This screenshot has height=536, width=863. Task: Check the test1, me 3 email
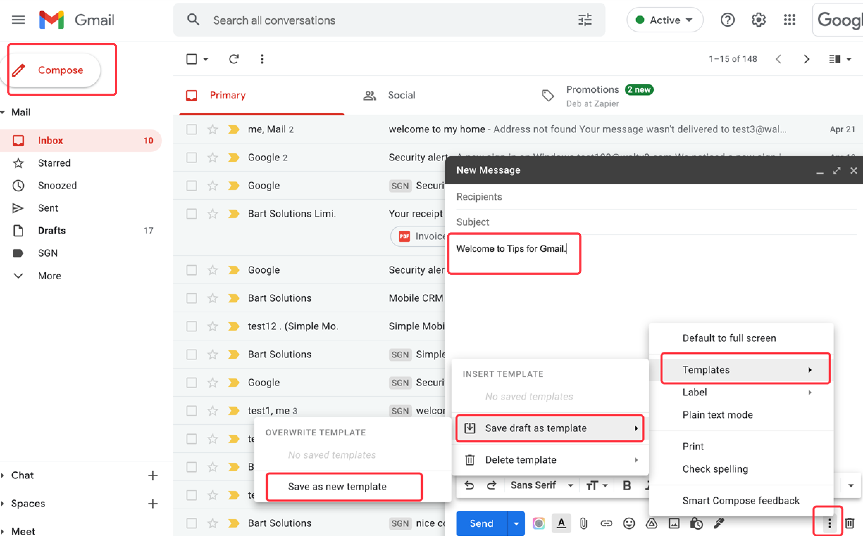point(191,410)
